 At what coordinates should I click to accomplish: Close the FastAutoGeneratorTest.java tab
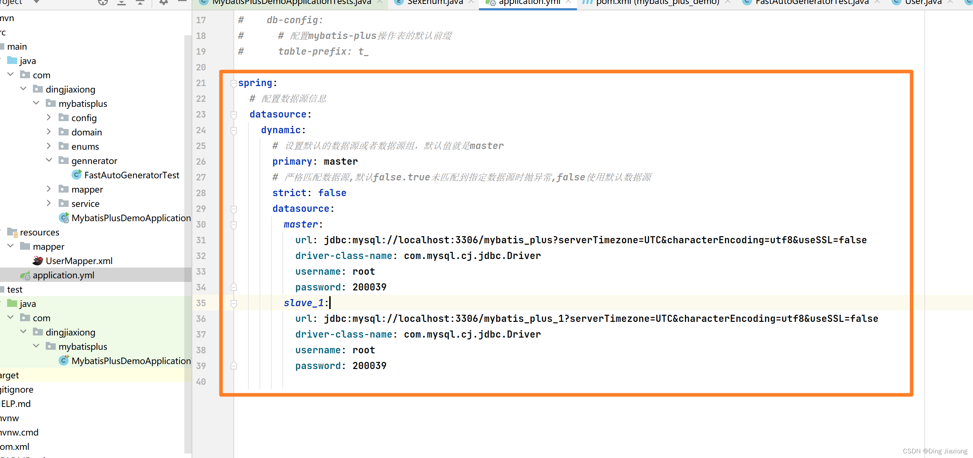point(877,2)
